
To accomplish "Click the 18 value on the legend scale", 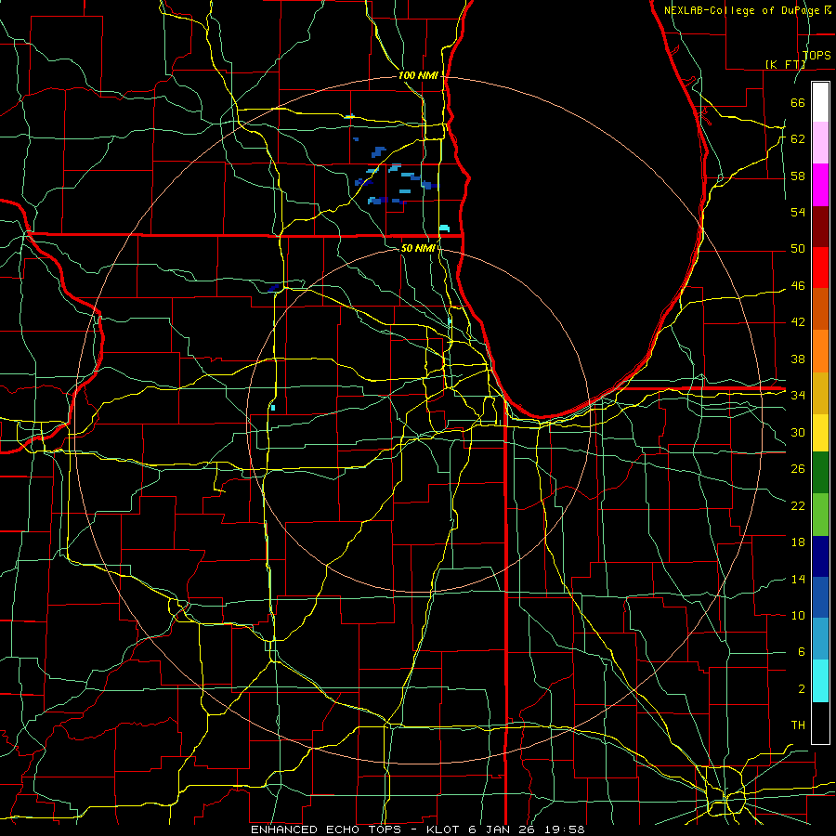I will (x=798, y=542).
